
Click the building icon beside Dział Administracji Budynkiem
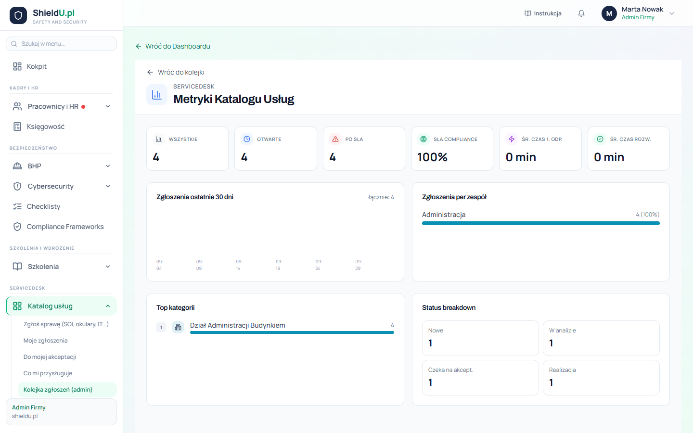tap(178, 327)
